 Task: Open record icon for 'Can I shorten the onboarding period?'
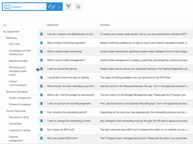42,112
